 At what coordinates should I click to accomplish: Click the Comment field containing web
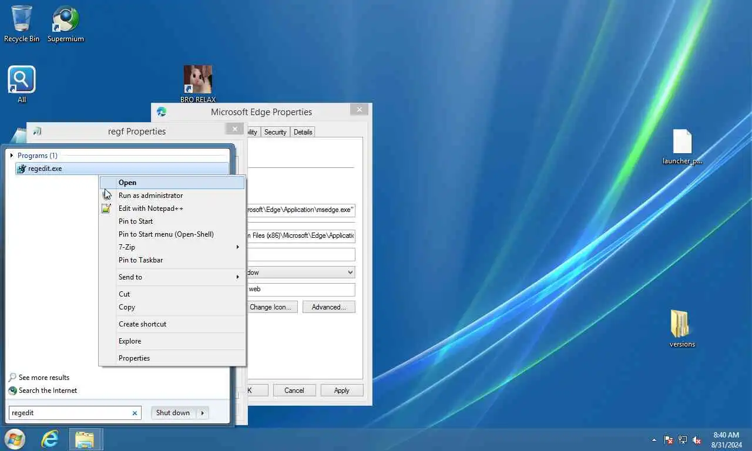tap(300, 289)
